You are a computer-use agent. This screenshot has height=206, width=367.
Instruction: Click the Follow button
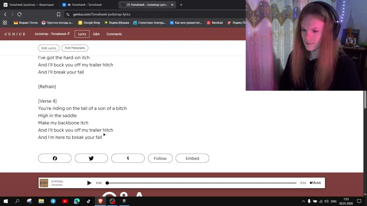click(x=160, y=158)
